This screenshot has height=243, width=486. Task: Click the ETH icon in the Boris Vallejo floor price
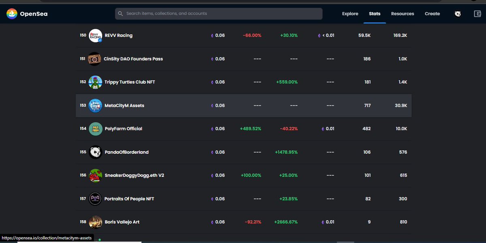pos(323,222)
